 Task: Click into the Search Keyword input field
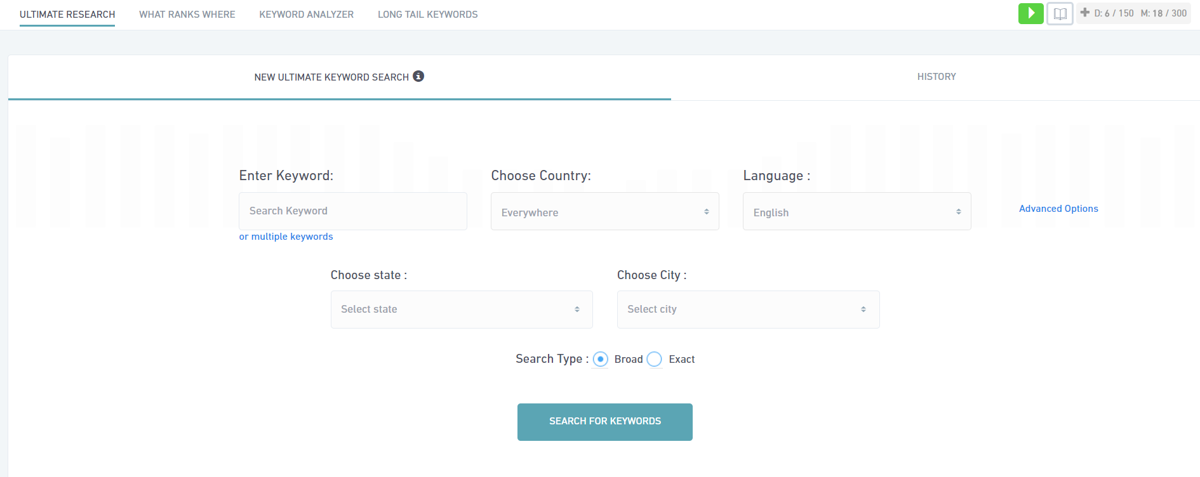352,211
